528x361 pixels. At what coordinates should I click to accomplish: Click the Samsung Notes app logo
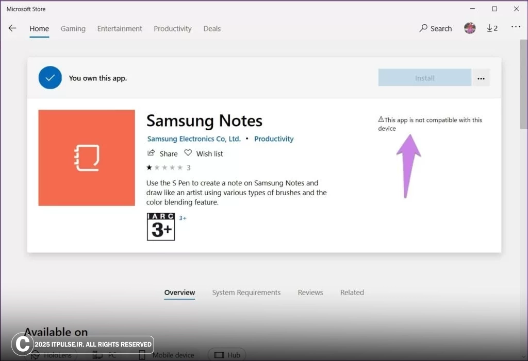point(87,158)
